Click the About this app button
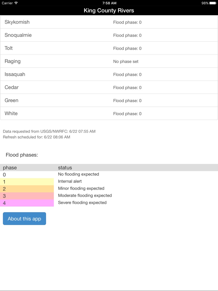 (24, 219)
